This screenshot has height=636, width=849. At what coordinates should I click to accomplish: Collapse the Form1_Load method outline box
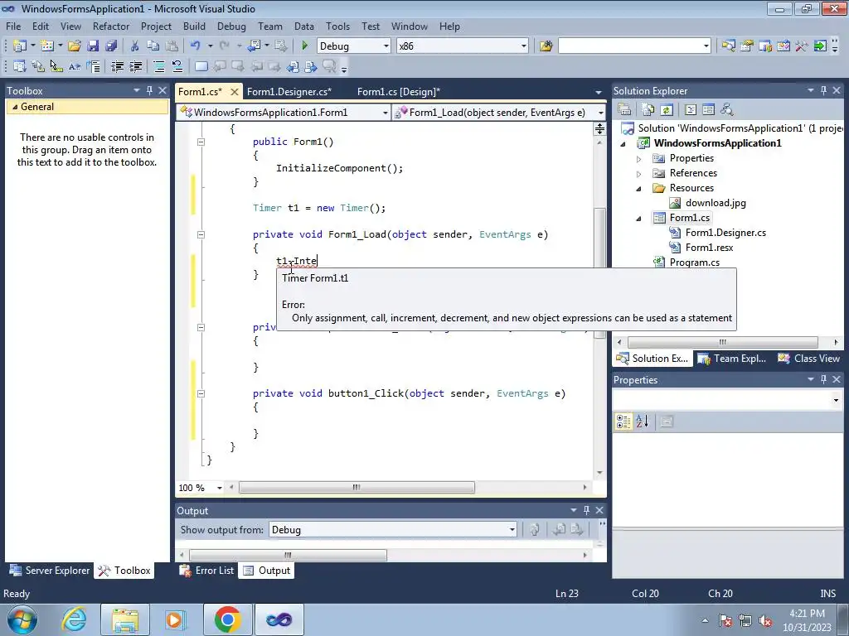[201, 234]
